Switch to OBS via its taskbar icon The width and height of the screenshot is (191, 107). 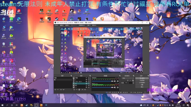(36, 105)
